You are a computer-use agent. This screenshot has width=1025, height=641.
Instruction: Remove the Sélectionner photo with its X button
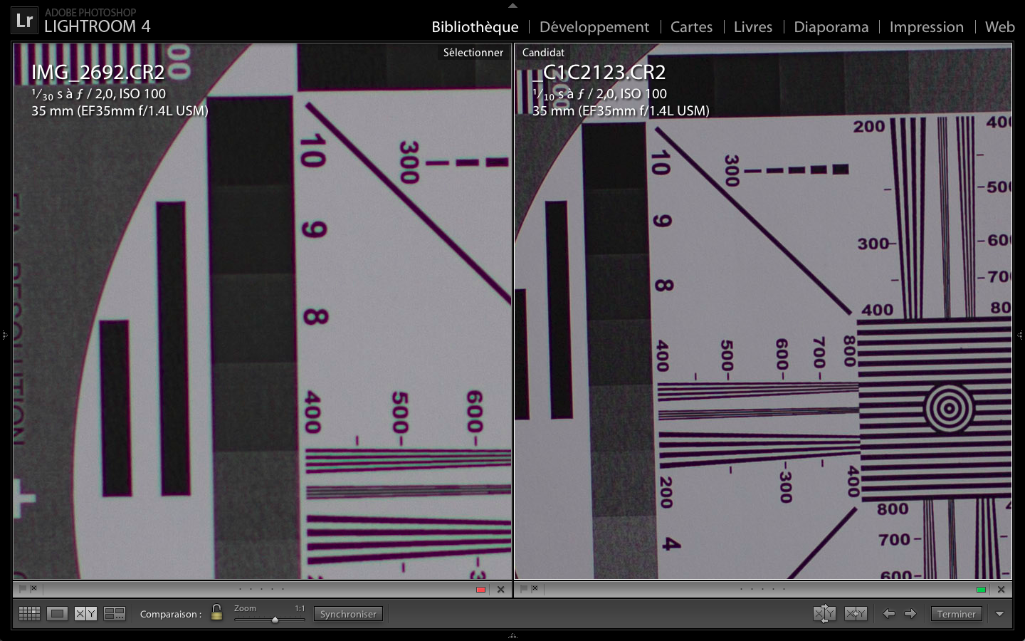click(500, 590)
